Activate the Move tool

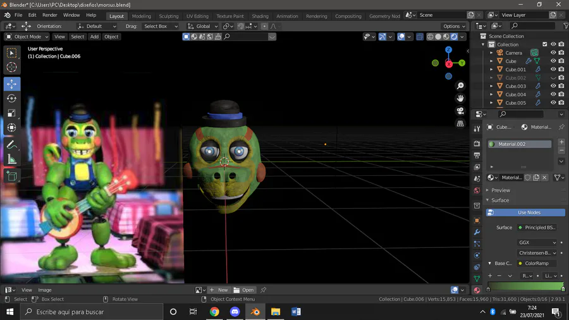point(11,84)
